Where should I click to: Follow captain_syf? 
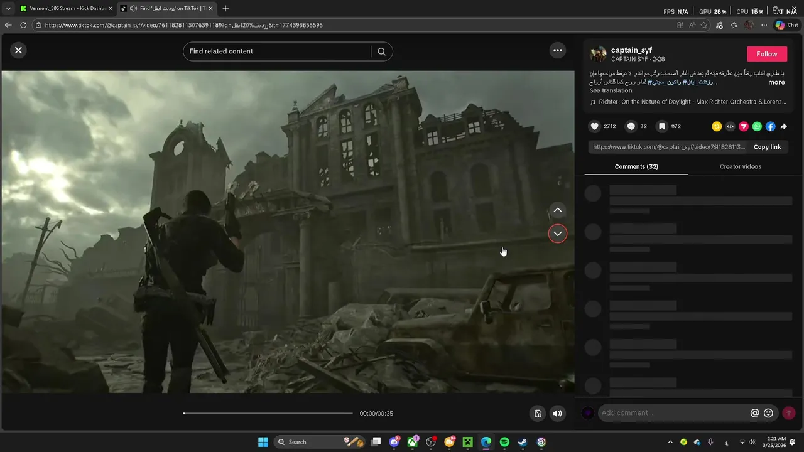(766, 54)
